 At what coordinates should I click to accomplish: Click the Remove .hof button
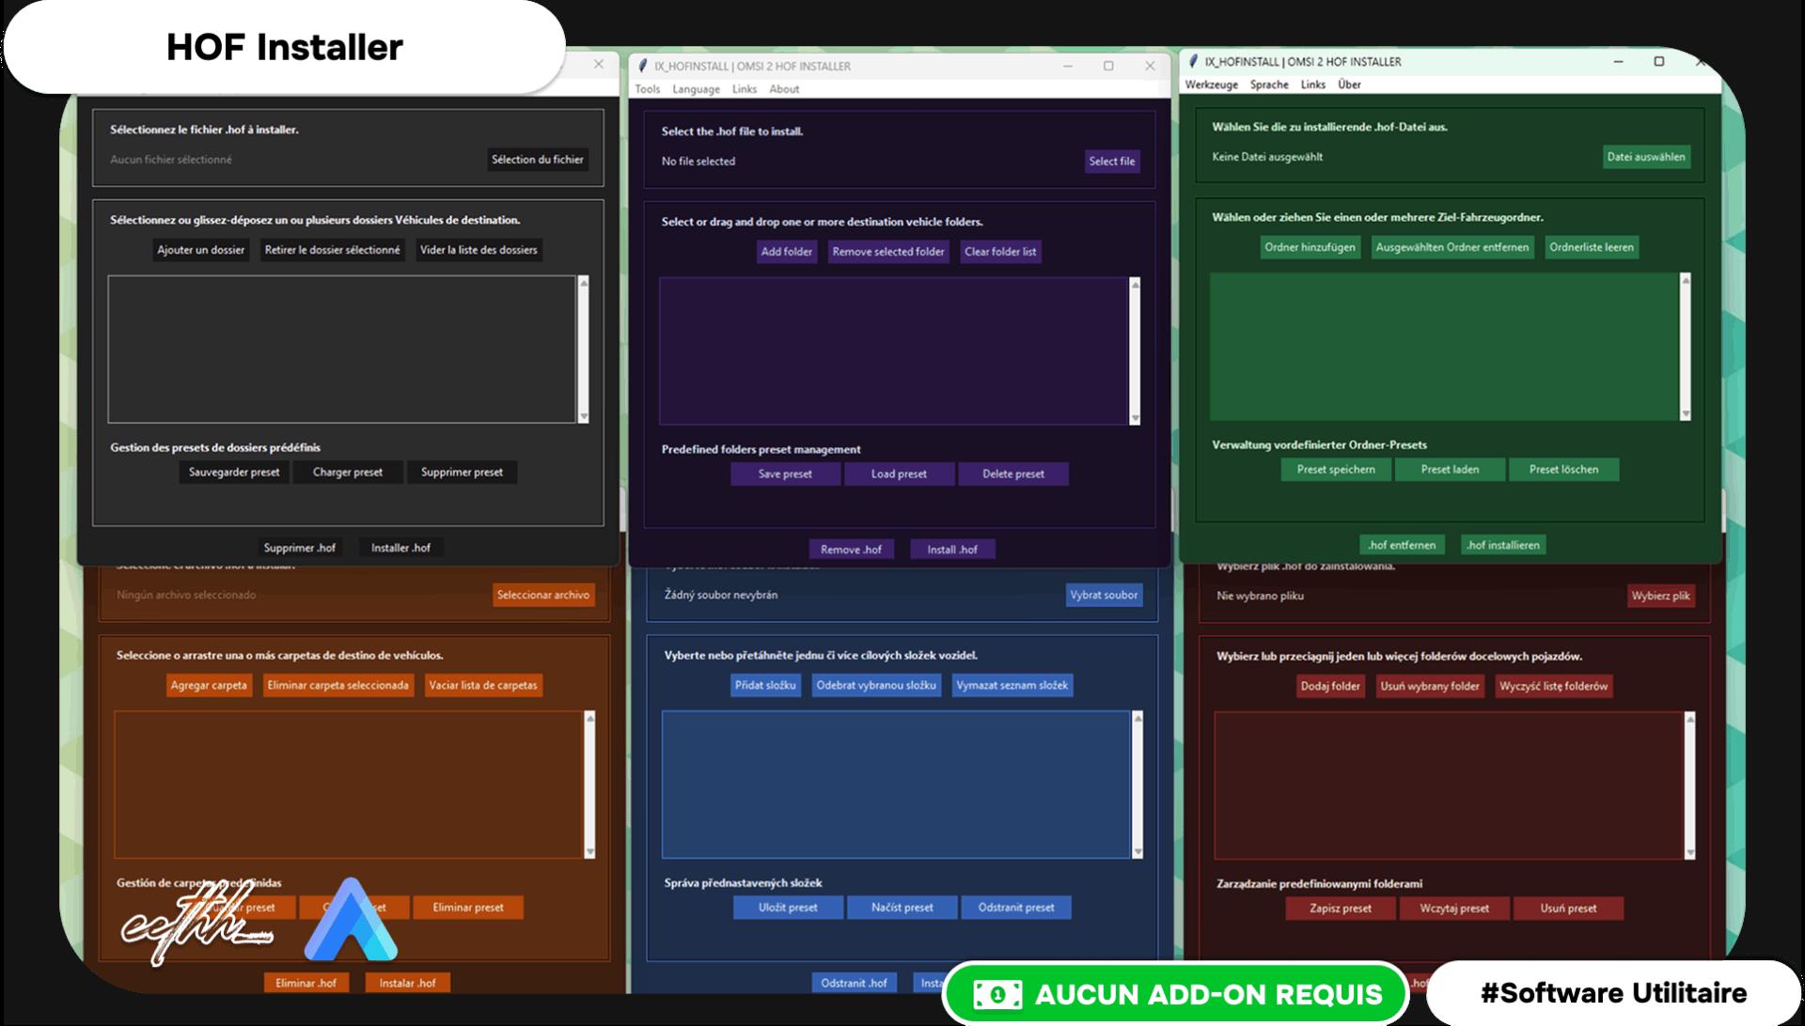[x=851, y=550]
